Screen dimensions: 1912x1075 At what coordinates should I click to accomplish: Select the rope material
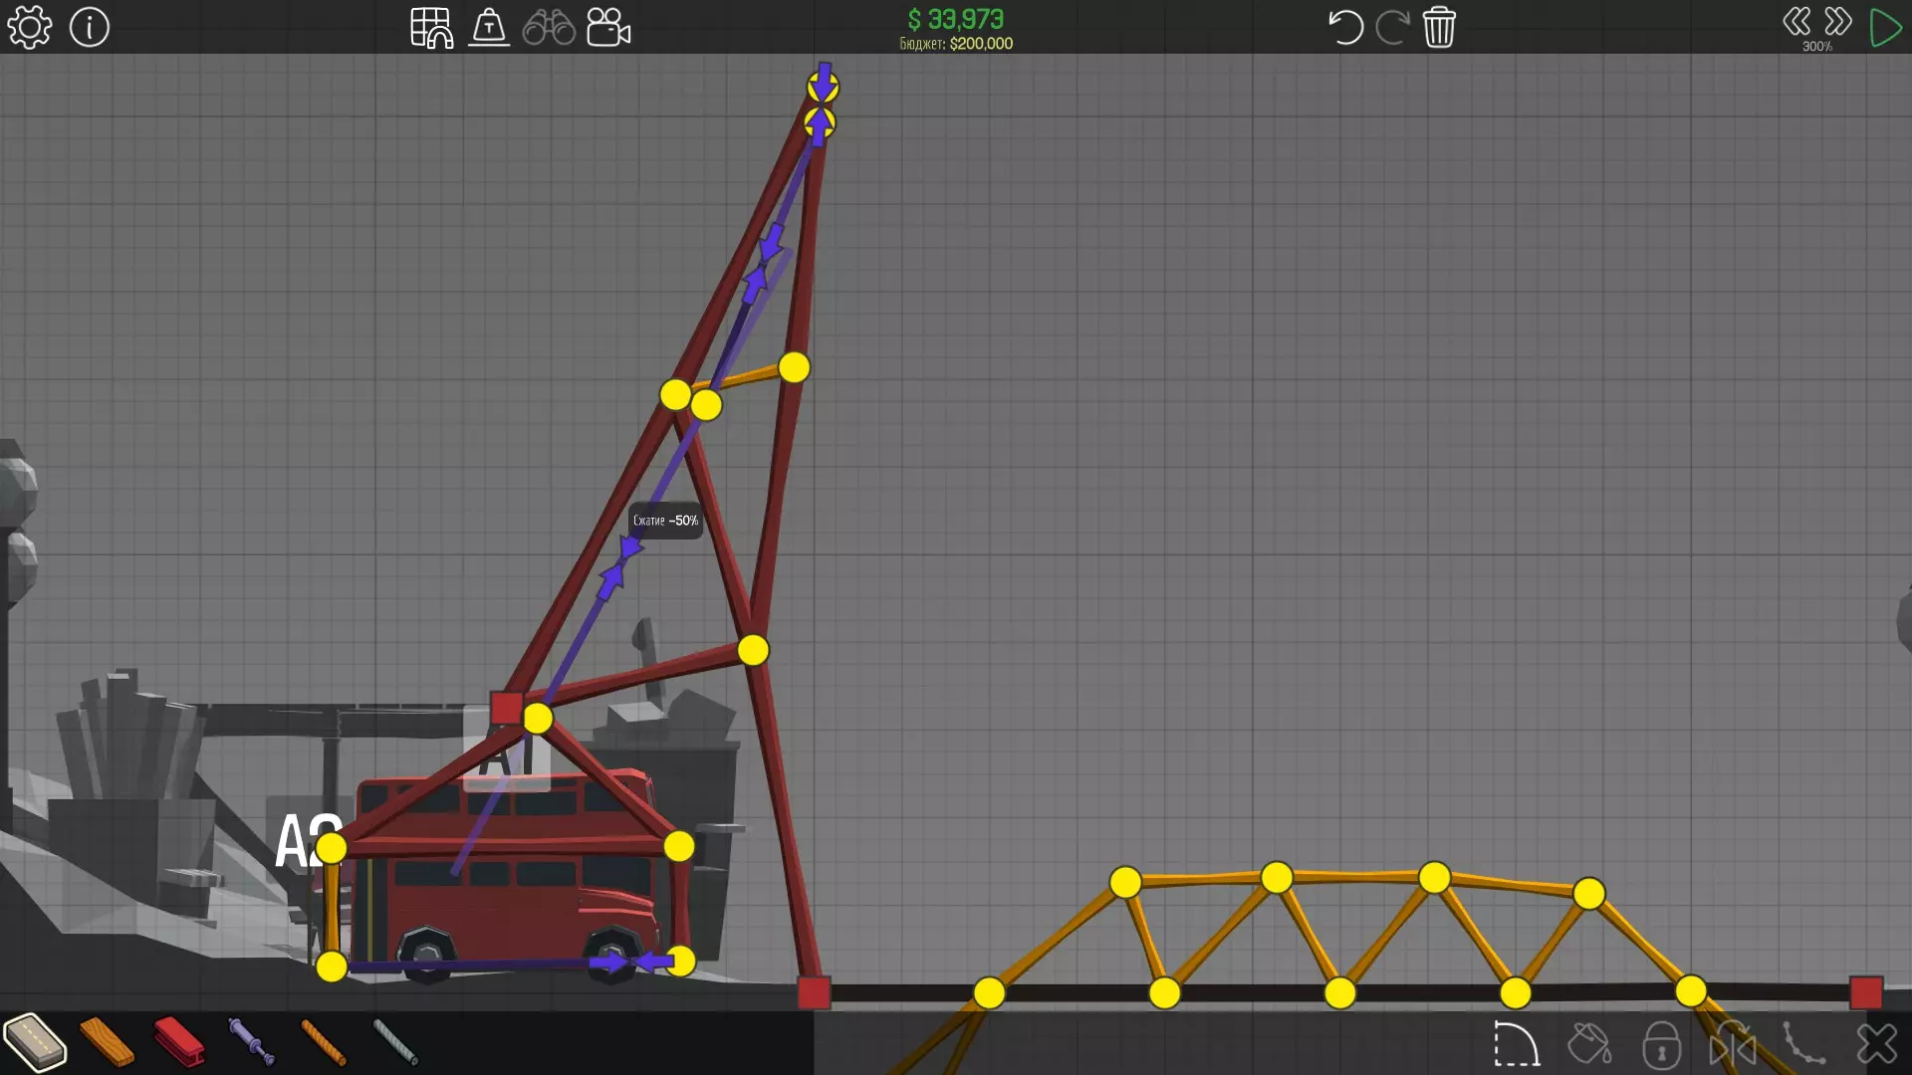click(x=324, y=1042)
